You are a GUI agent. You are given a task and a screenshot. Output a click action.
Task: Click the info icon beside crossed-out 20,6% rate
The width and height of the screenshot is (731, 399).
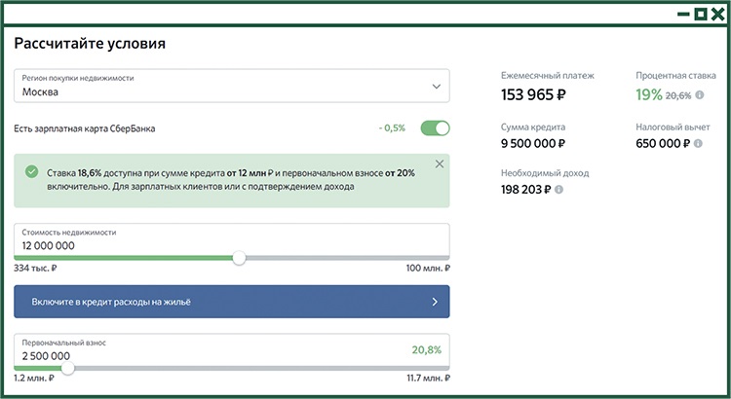pos(700,95)
